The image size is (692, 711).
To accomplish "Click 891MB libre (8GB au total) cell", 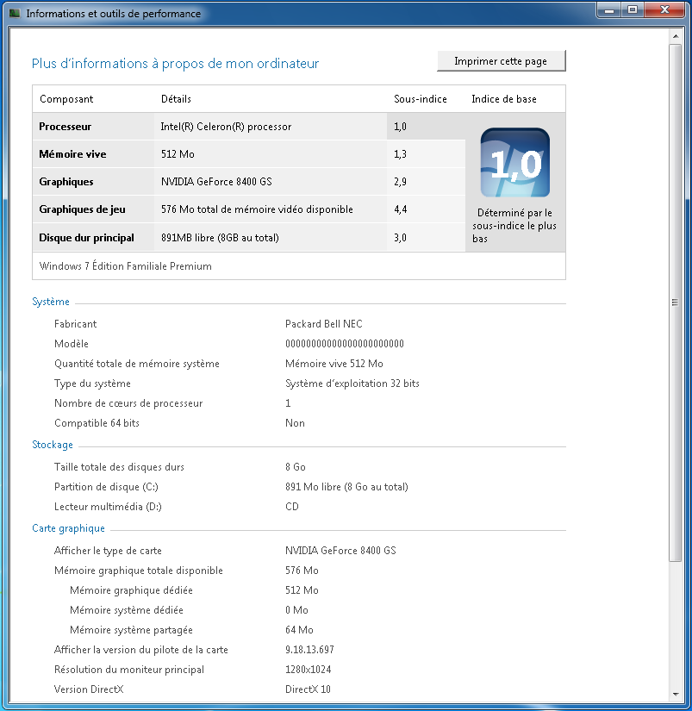I will (x=220, y=238).
